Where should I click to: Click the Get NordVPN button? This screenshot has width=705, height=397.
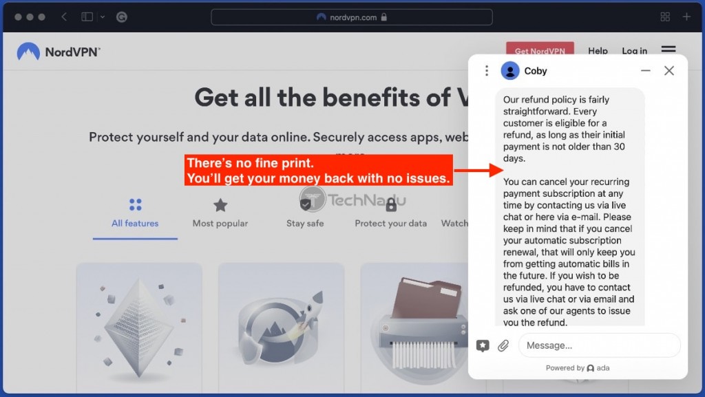click(x=540, y=48)
